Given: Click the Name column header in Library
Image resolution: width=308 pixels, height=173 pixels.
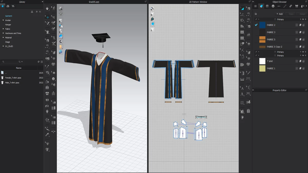Looking at the screenshot, I should pyautogui.click(x=19, y=68).
